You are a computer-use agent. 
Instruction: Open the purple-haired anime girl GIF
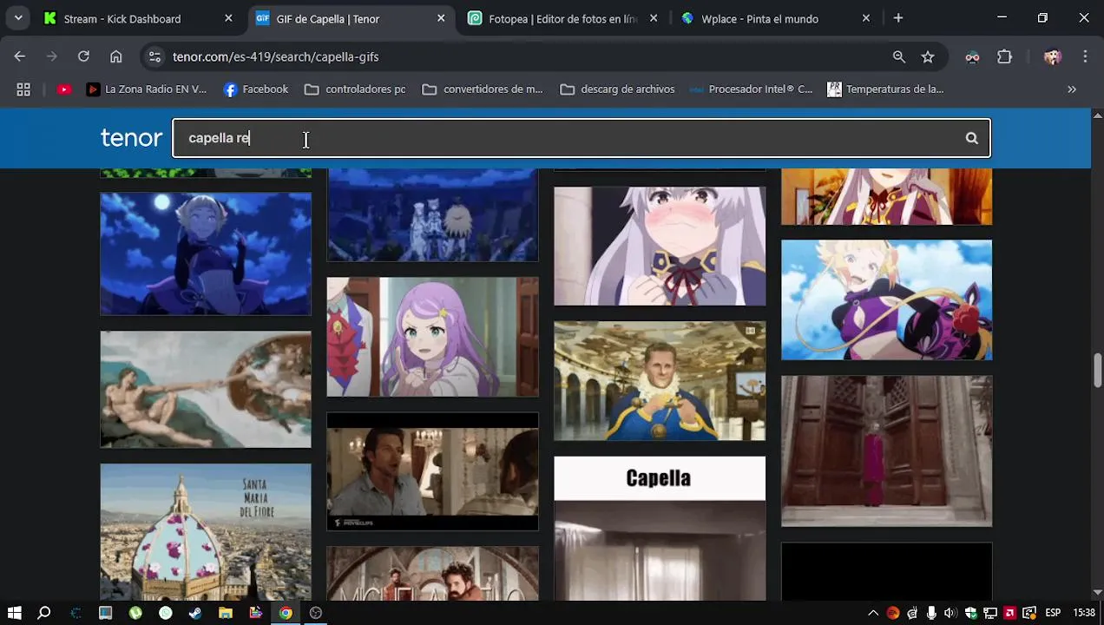[x=432, y=337]
